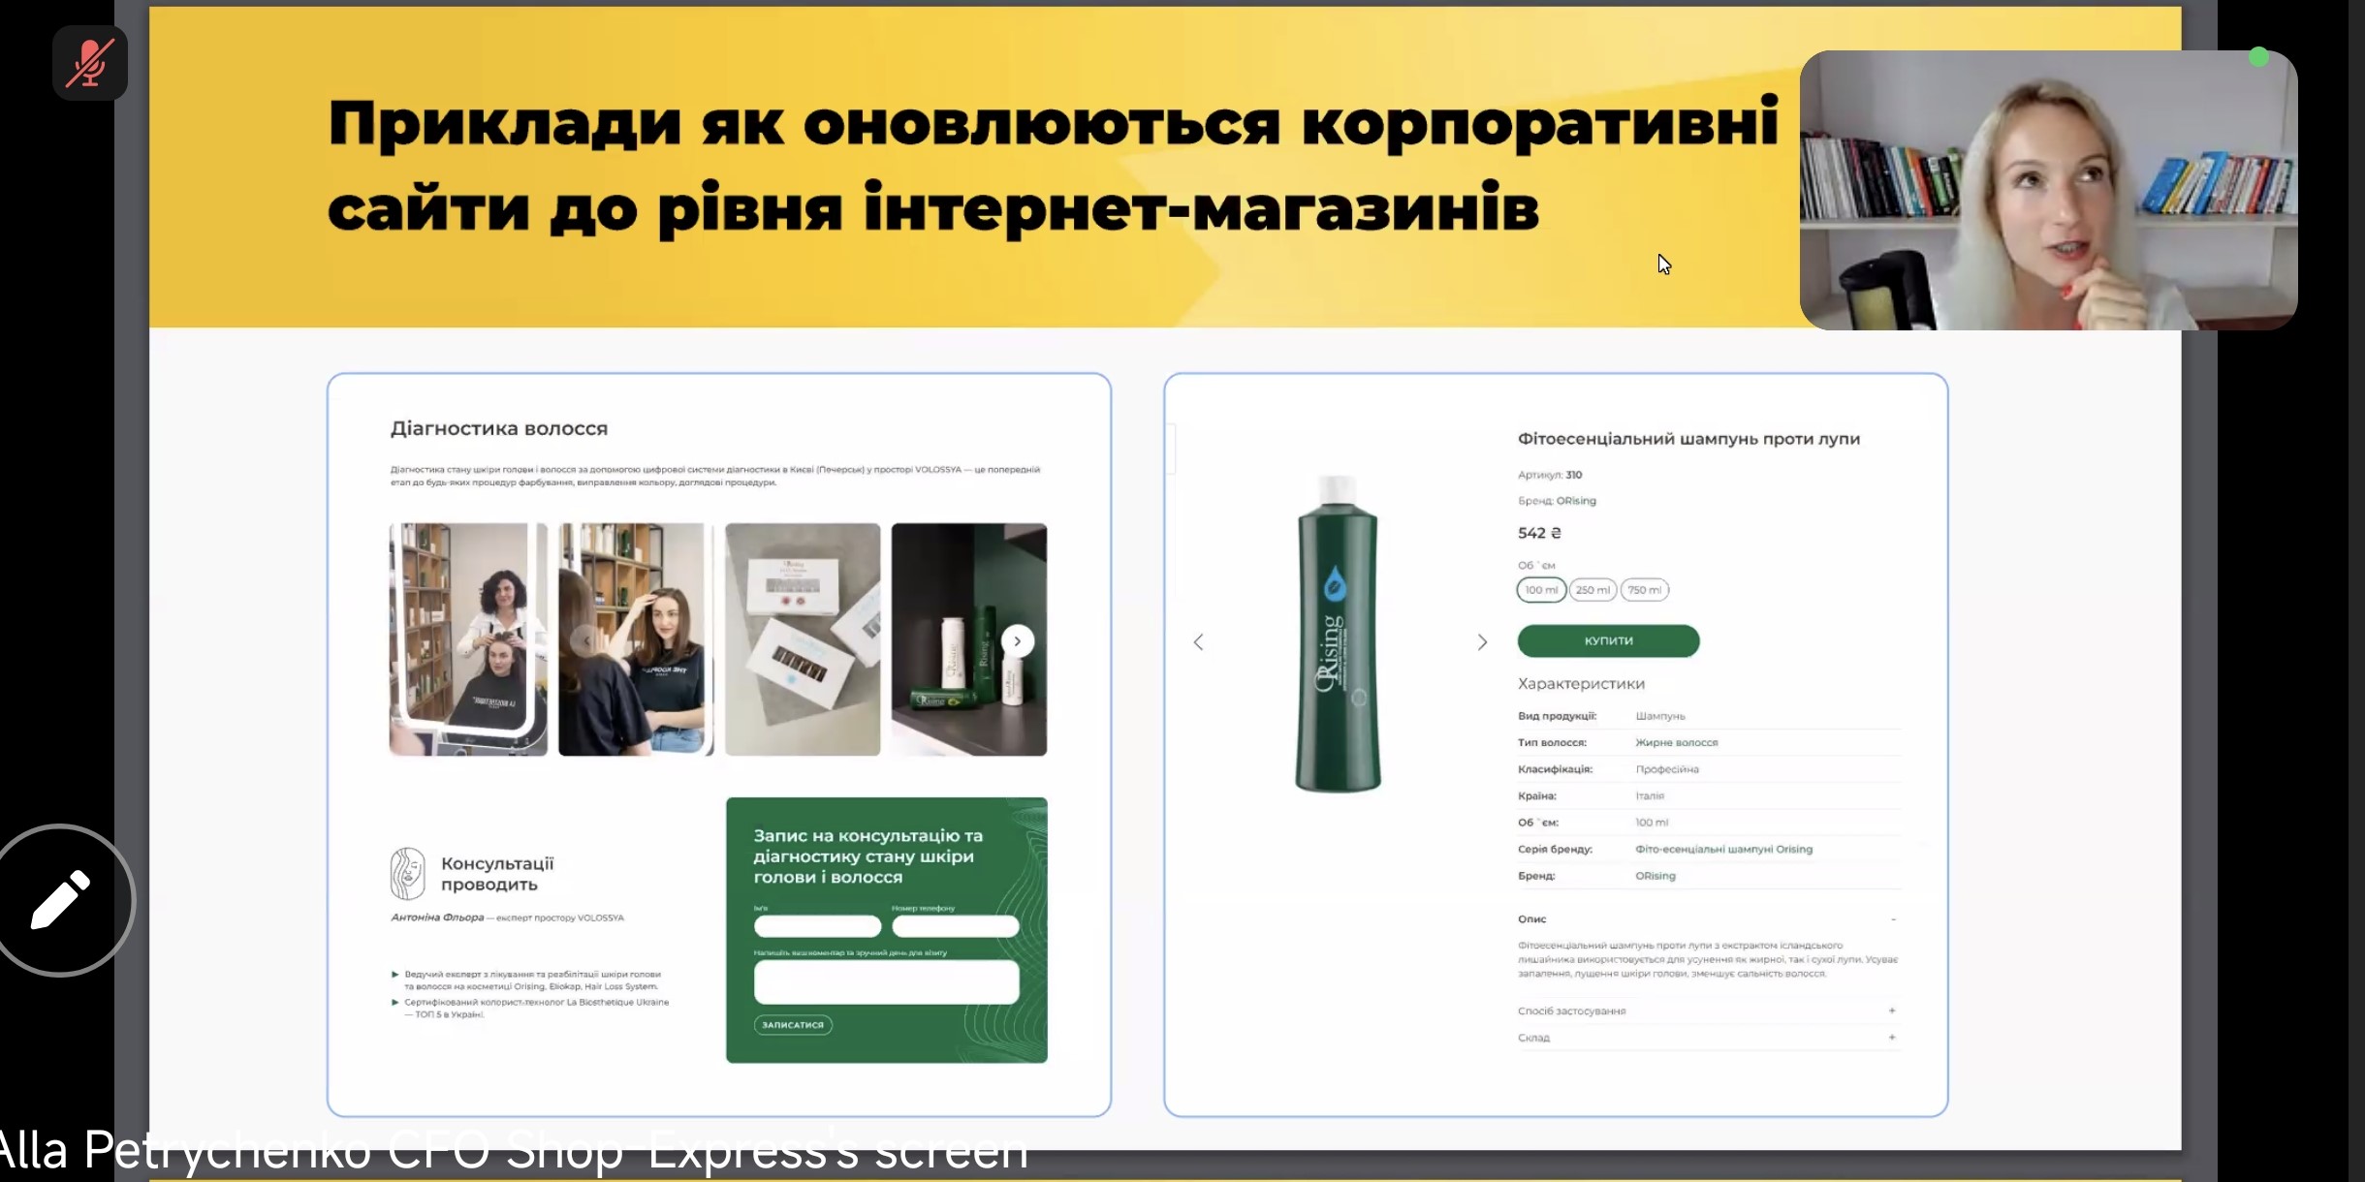Select the 100 ml volume option
2365x1182 pixels.
pyautogui.click(x=1540, y=590)
